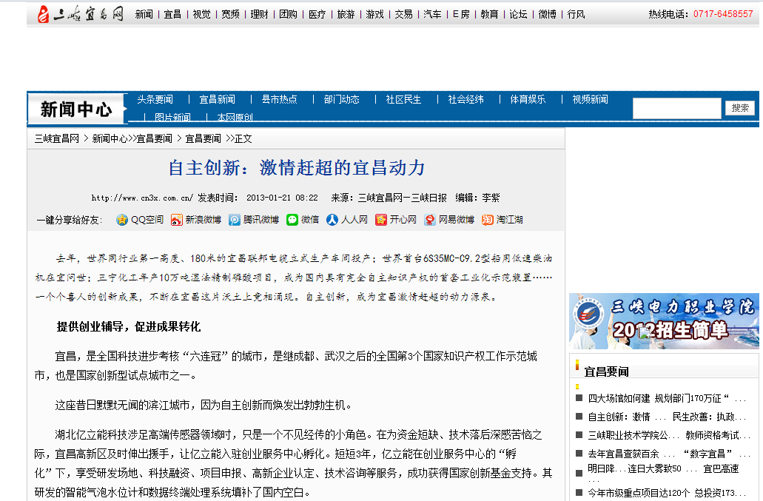The image size is (763, 501).
Task: Open 体育娱乐 news category
Action: [x=528, y=99]
